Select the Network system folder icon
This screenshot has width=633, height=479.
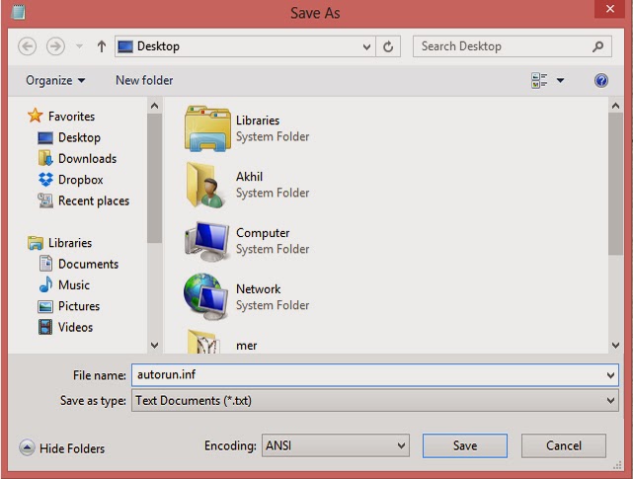point(207,296)
